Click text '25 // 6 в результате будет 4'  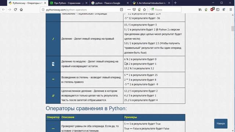141,100
